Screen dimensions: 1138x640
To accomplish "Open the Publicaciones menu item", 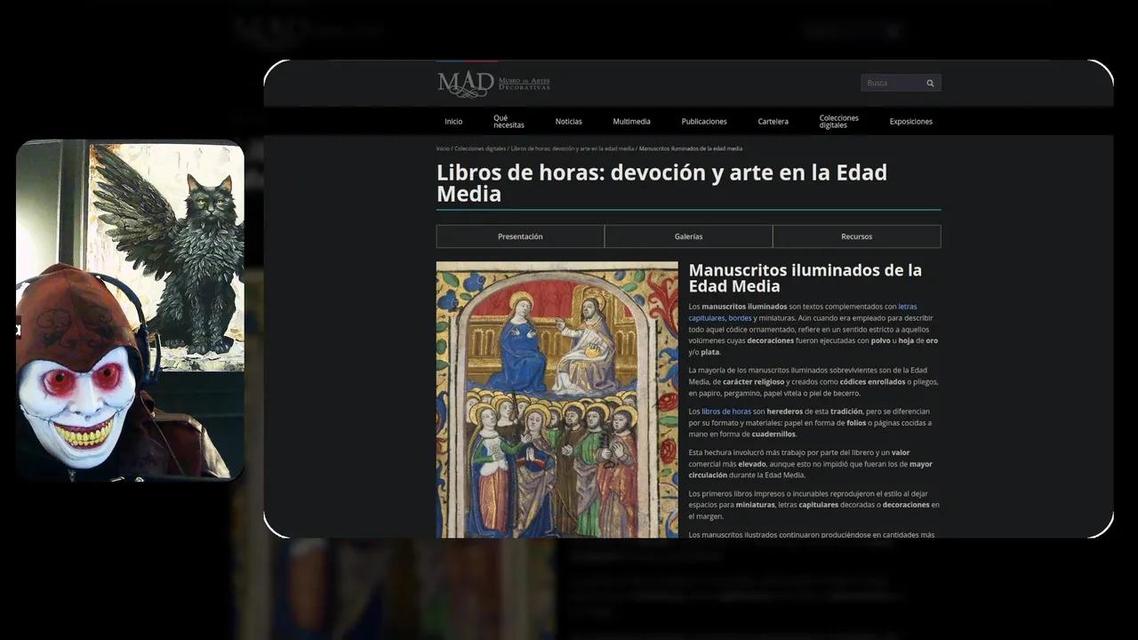I will pos(703,122).
